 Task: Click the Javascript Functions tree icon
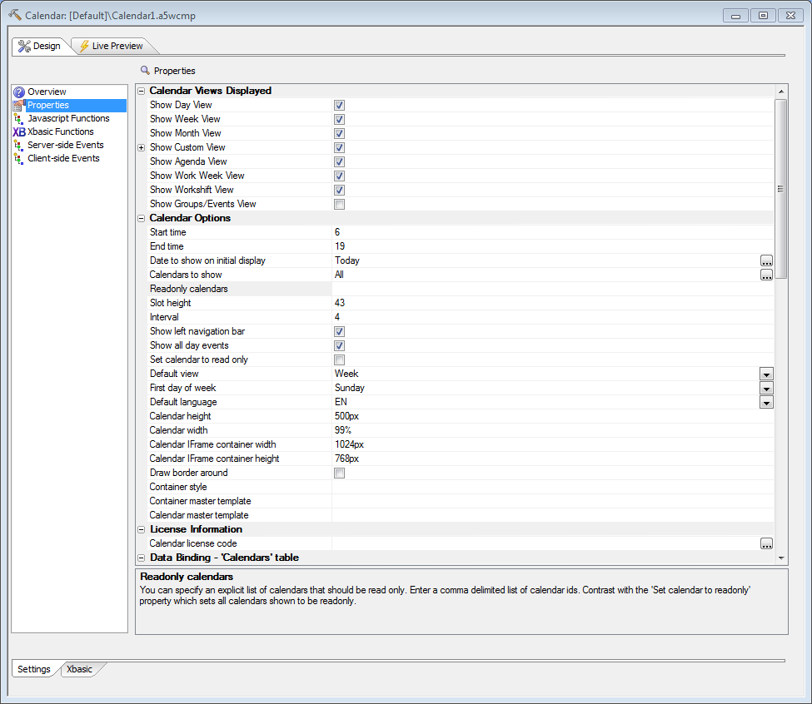[19, 118]
